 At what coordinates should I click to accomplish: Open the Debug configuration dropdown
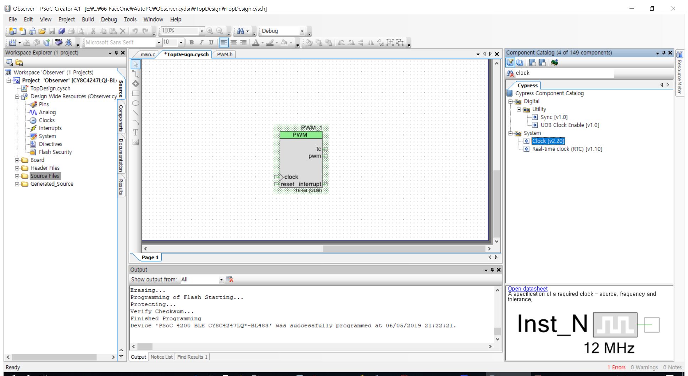[x=302, y=31]
